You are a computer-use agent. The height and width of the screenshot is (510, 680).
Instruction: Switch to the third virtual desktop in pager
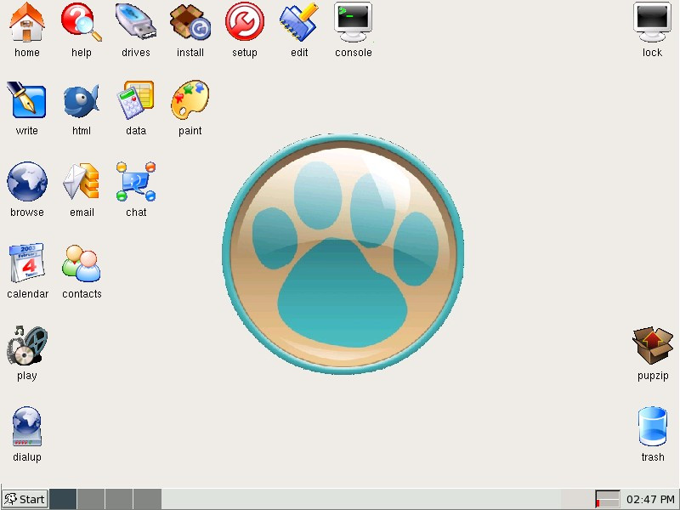(x=119, y=499)
